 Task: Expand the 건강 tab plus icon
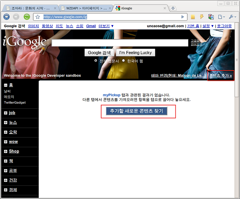pyautogui.click(x=6, y=180)
